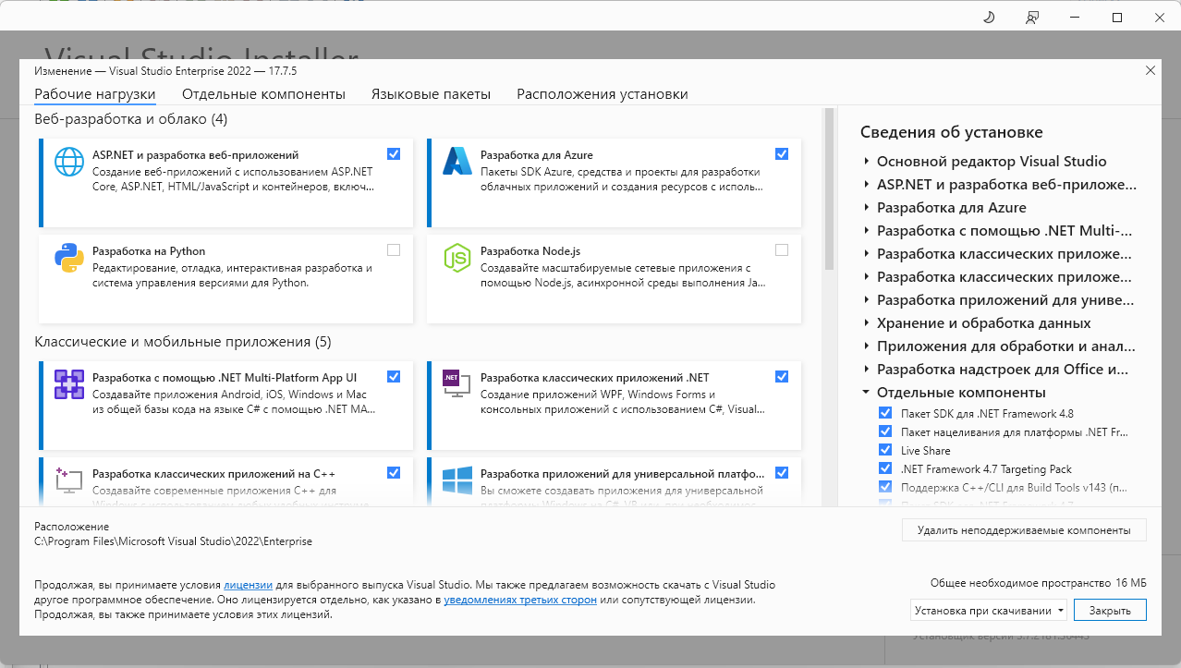Image resolution: width=1181 pixels, height=668 pixels.
Task: Collapse the Отдельные компоненты section
Action: [x=867, y=392]
